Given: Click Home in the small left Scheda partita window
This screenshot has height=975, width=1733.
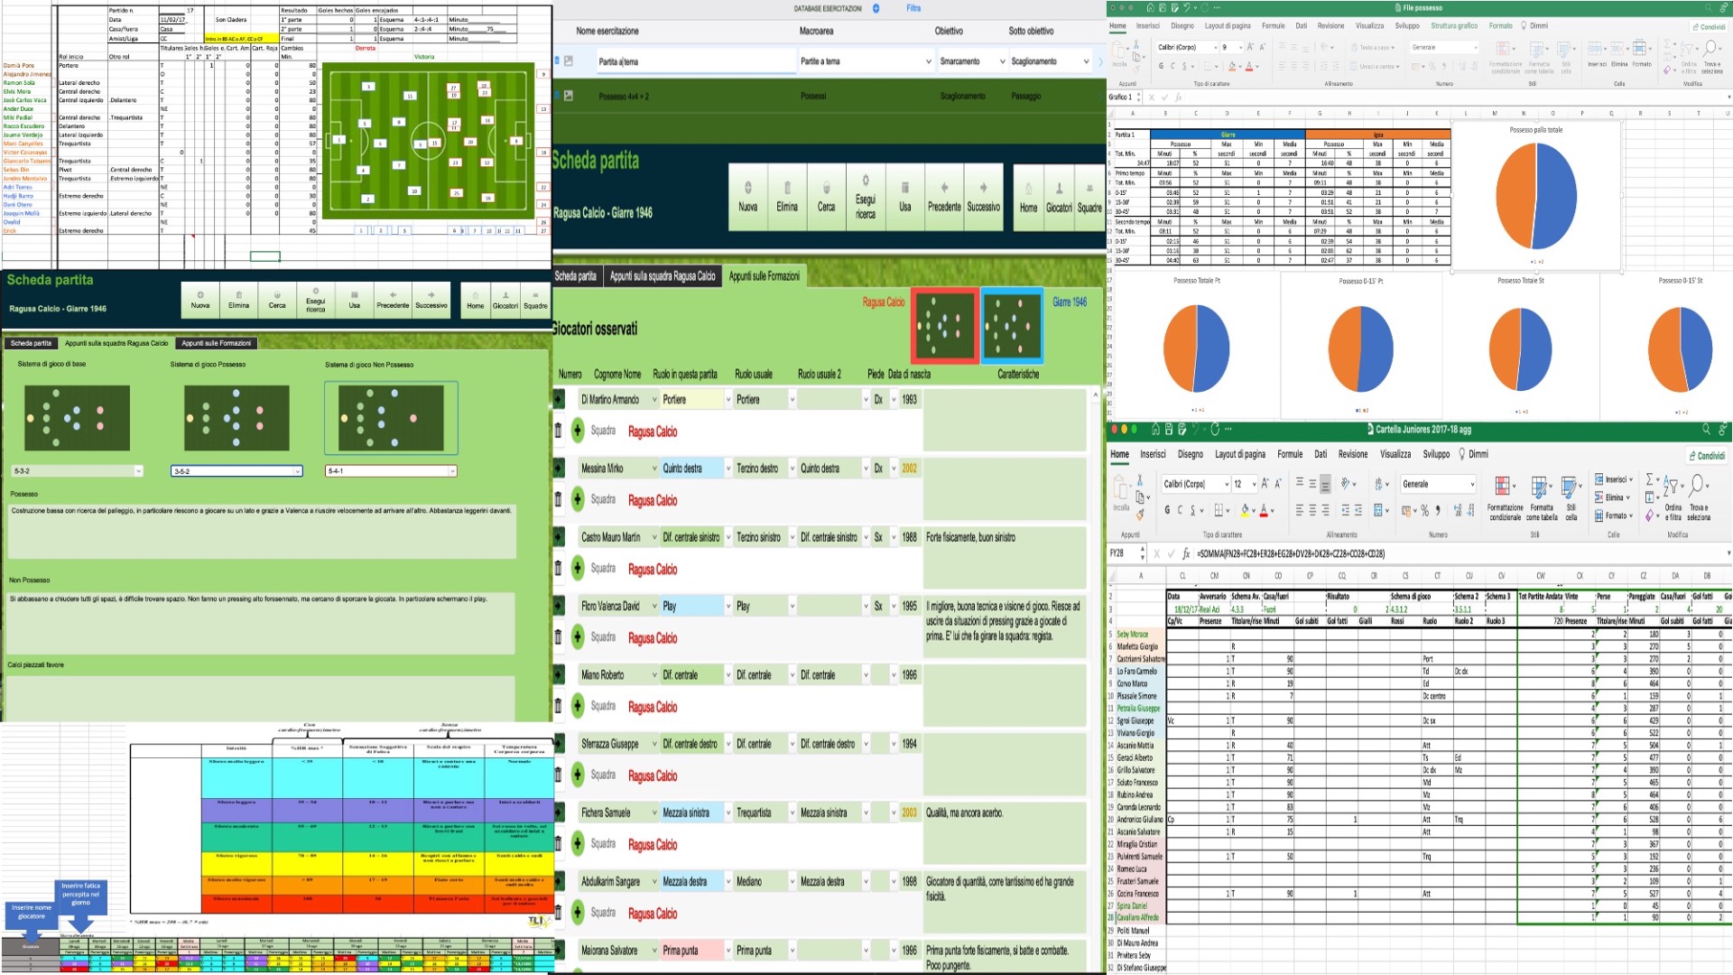Looking at the screenshot, I should pyautogui.click(x=475, y=299).
